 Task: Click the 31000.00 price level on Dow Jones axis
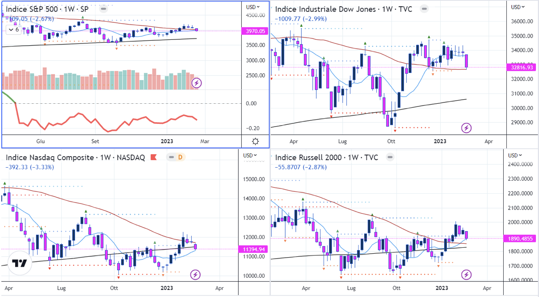522,93
